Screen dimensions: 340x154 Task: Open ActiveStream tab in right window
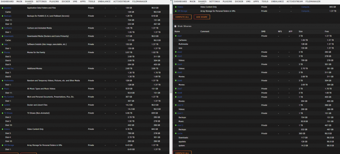[294, 1]
